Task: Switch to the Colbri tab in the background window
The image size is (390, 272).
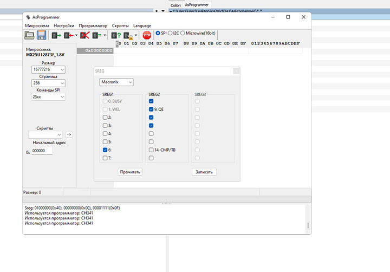Action: click(x=175, y=5)
